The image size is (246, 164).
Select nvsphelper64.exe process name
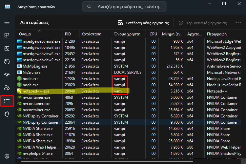click(38, 154)
